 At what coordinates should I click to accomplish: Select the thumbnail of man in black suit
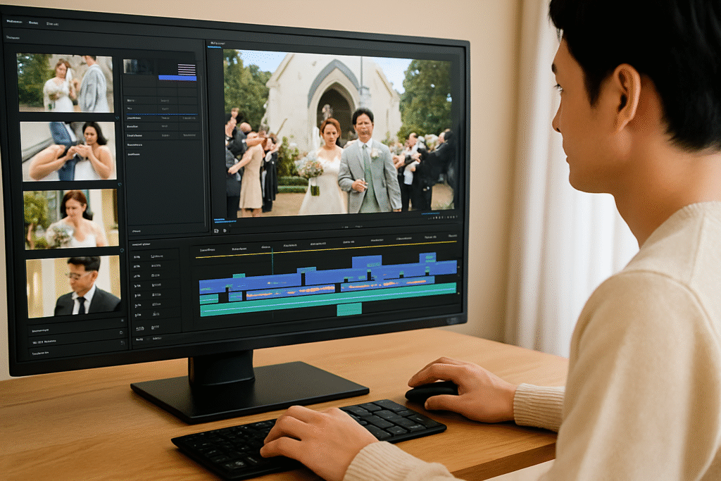click(73, 287)
